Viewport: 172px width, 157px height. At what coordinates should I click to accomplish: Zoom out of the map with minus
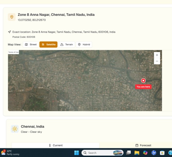[x=157, y=61]
